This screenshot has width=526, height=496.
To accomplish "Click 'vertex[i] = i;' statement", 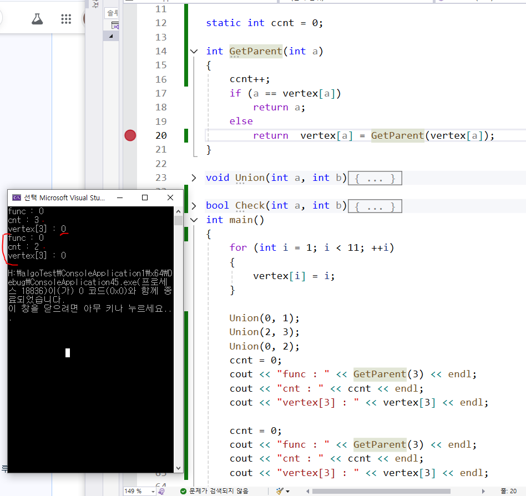I will pos(294,276).
